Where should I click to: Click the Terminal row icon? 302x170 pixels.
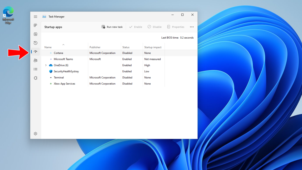(x=51, y=78)
